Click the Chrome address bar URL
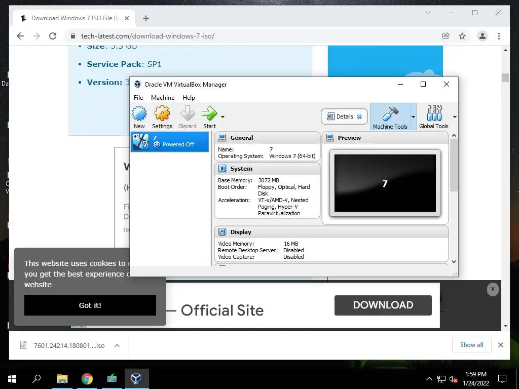Viewport: 519px width, 389px height. (147, 36)
